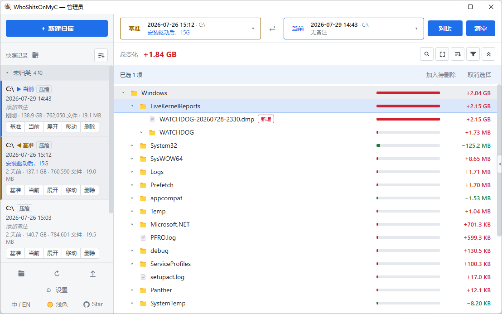Collapse all with double-chevron icon

pyautogui.click(x=488, y=54)
